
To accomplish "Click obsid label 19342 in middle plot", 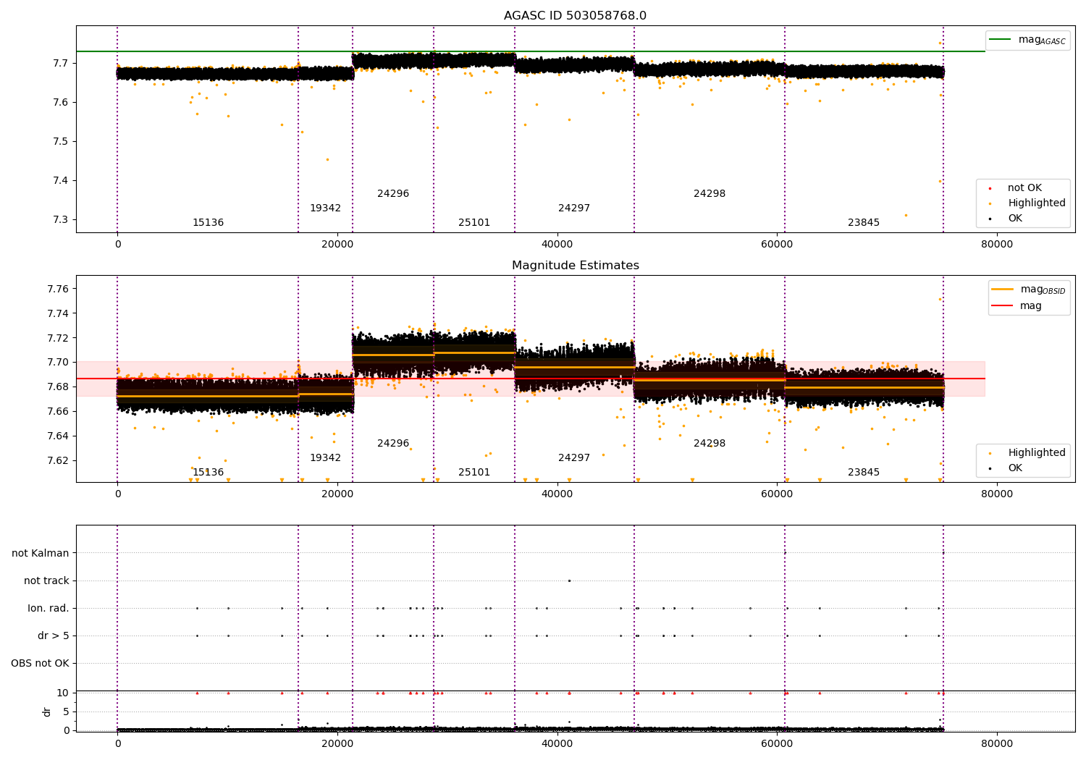I will (x=325, y=458).
